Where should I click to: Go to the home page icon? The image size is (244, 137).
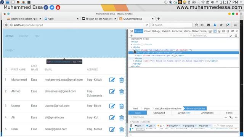(x=221, y=25)
